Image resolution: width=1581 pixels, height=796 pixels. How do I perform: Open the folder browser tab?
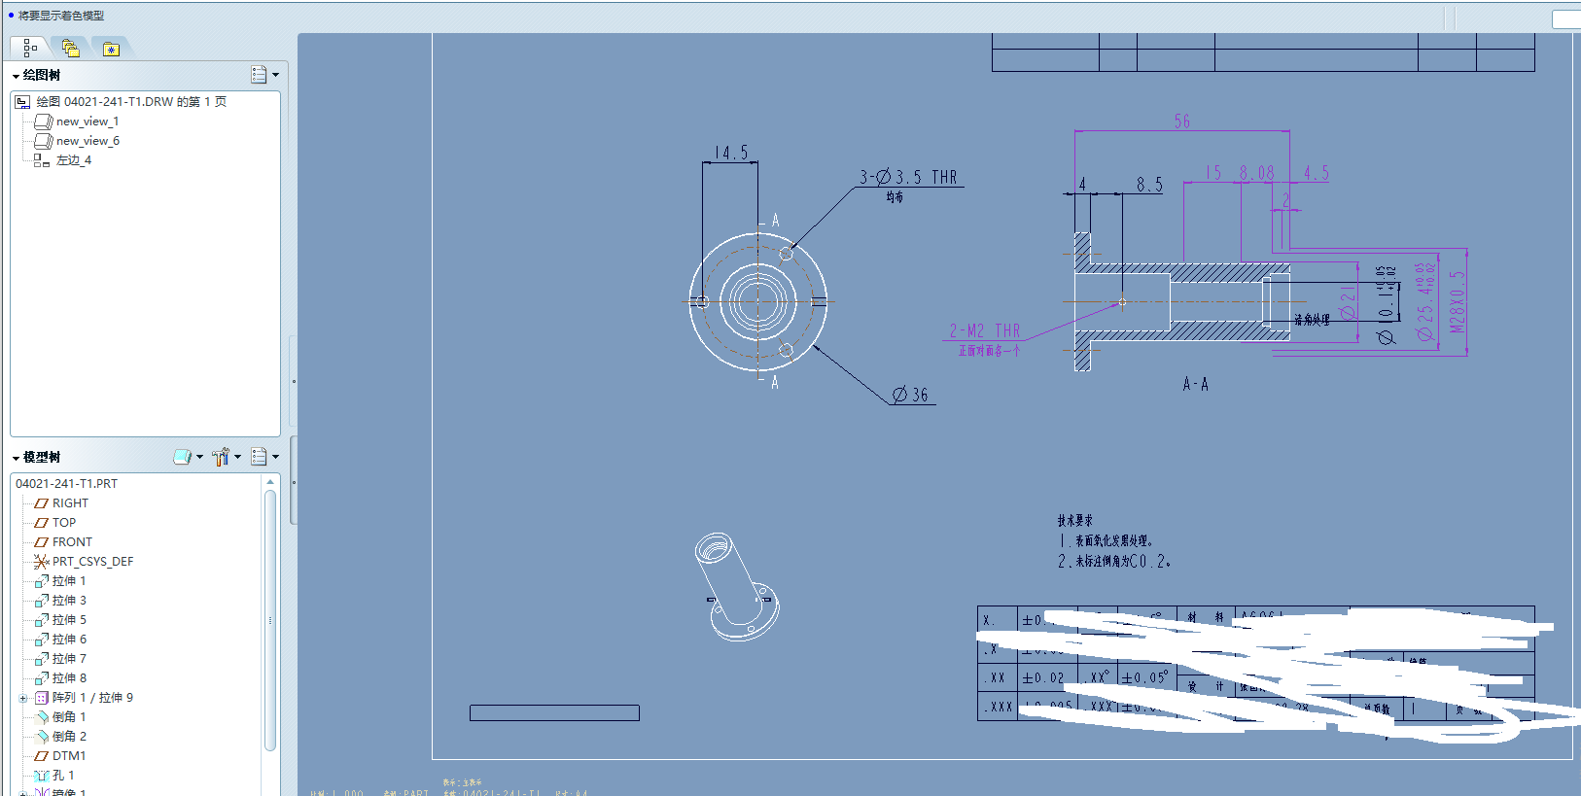tap(70, 48)
